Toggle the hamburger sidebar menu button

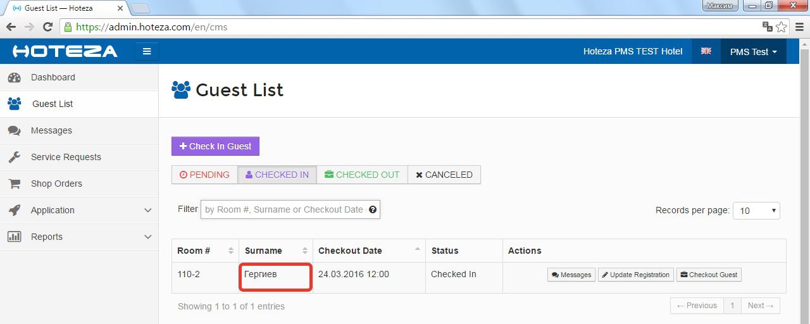click(x=147, y=51)
